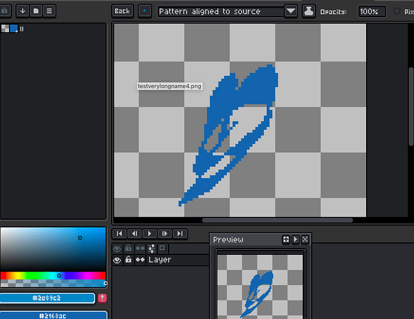Center the Preview window view icon
This screenshot has height=319, width=414.
286,239
